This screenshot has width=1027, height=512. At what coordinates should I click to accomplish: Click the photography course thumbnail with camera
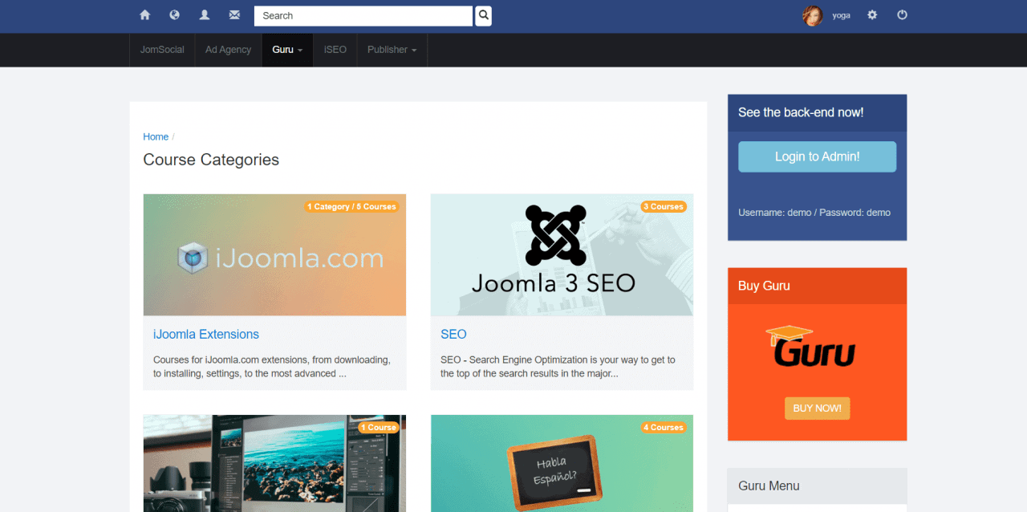pos(274,463)
